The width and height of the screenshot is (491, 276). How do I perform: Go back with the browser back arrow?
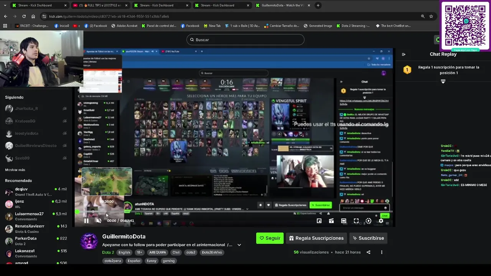click(5, 16)
